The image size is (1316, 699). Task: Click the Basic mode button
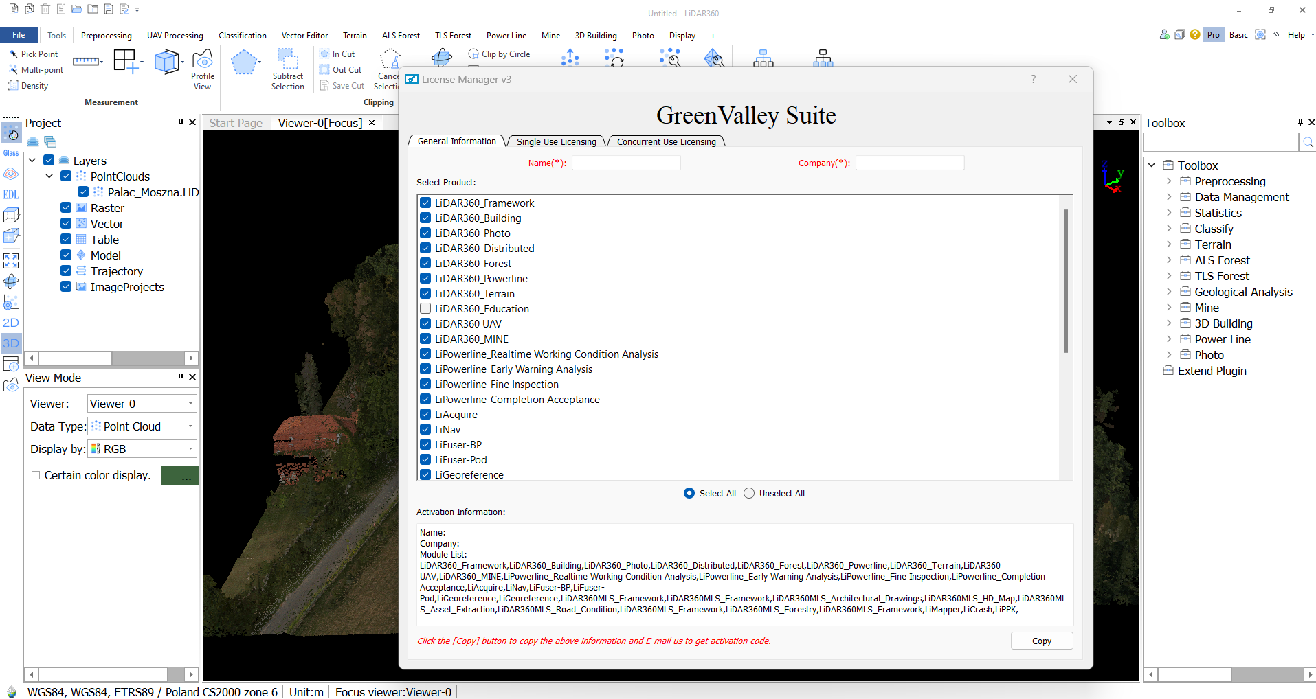coord(1238,34)
